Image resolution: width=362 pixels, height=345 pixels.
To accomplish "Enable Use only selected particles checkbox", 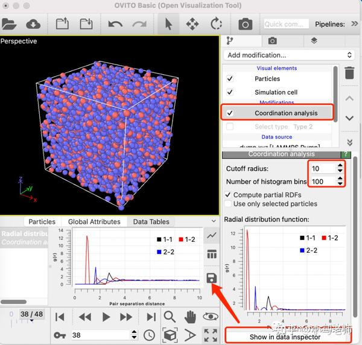I will [x=228, y=204].
